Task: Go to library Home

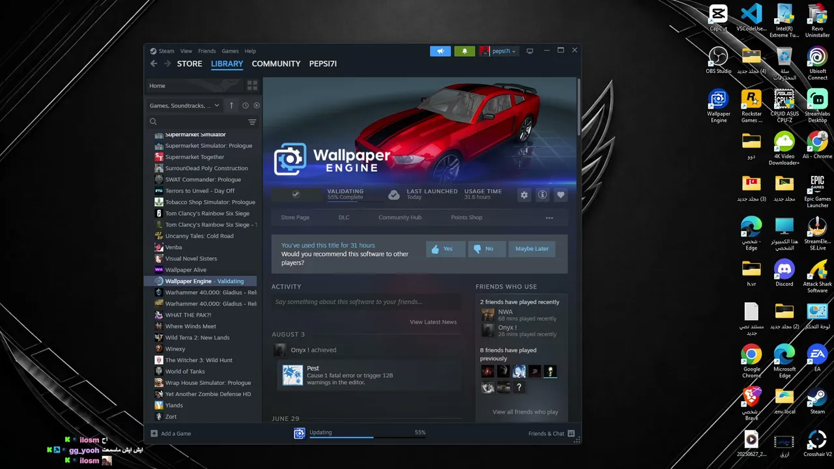Action: click(x=194, y=85)
